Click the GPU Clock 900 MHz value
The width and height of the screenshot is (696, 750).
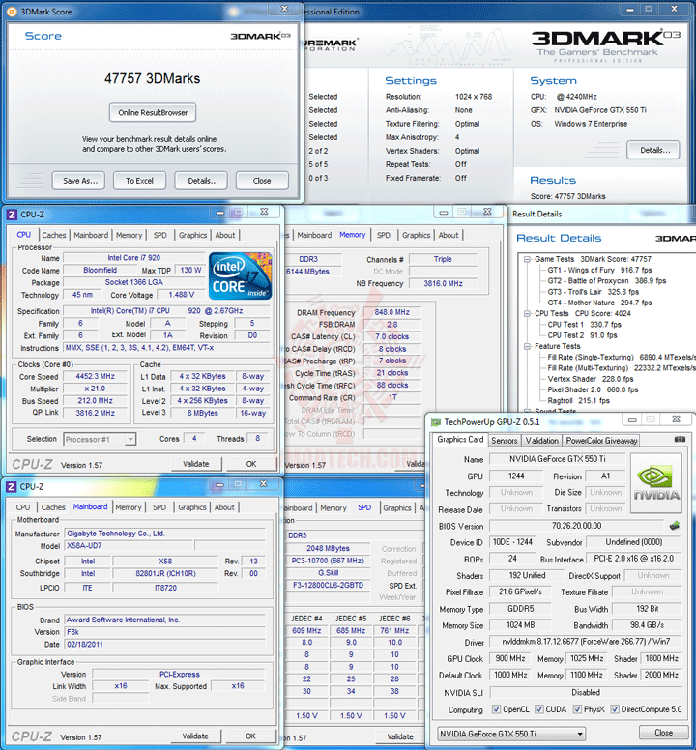[x=510, y=658]
